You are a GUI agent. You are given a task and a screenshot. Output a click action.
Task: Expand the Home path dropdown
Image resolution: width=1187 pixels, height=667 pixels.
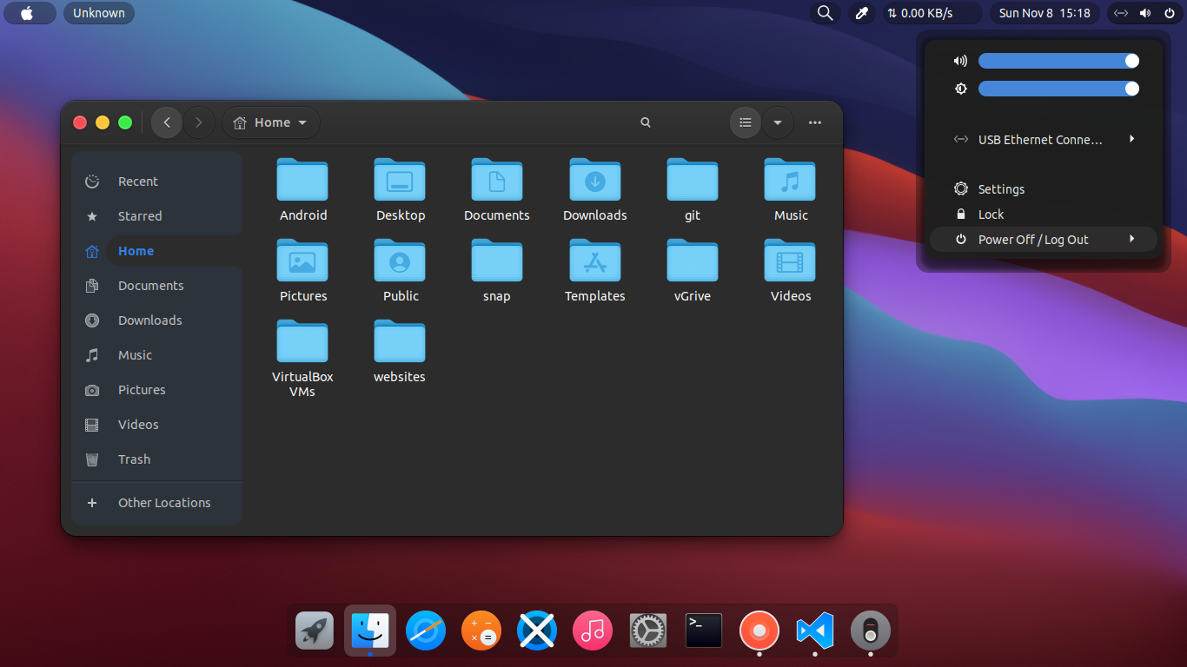271,122
